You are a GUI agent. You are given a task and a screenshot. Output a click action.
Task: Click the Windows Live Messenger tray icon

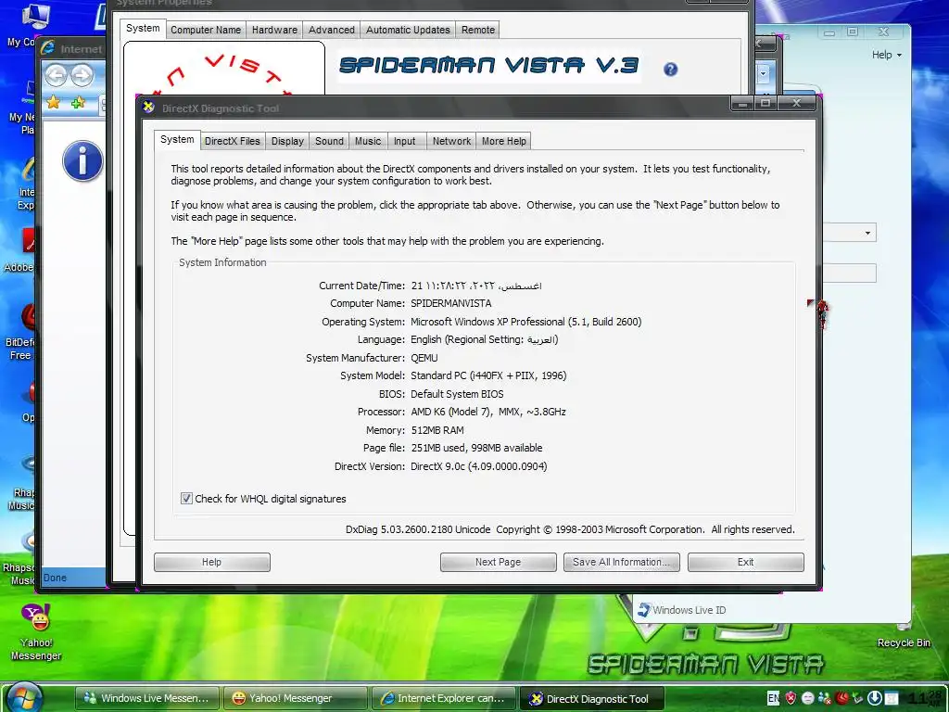point(824,698)
